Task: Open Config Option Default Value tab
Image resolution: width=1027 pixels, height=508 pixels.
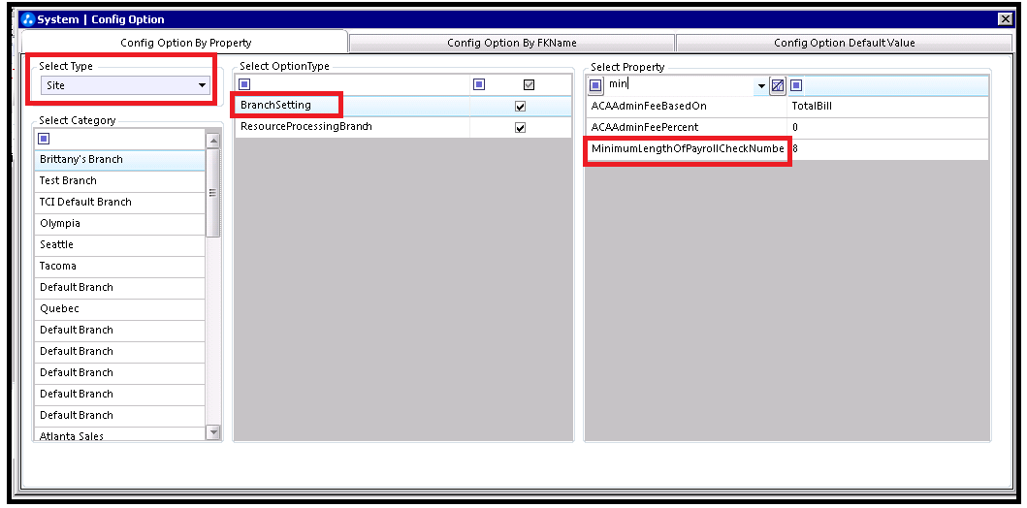Action: (845, 43)
